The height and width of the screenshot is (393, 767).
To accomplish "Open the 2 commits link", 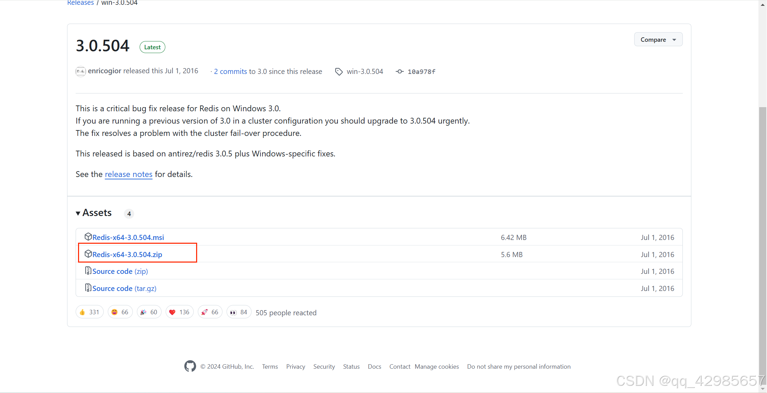I will pyautogui.click(x=230, y=72).
